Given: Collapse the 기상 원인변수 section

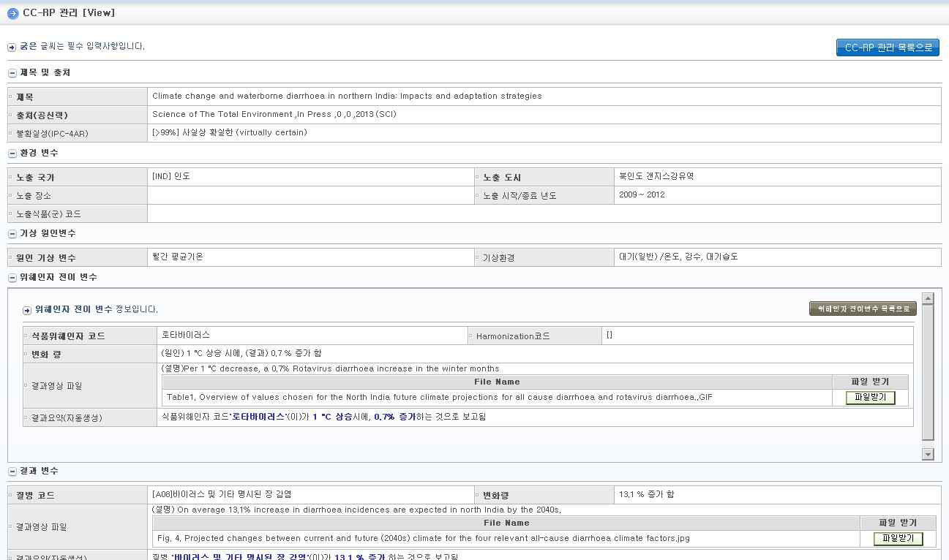Looking at the screenshot, I should (12, 234).
